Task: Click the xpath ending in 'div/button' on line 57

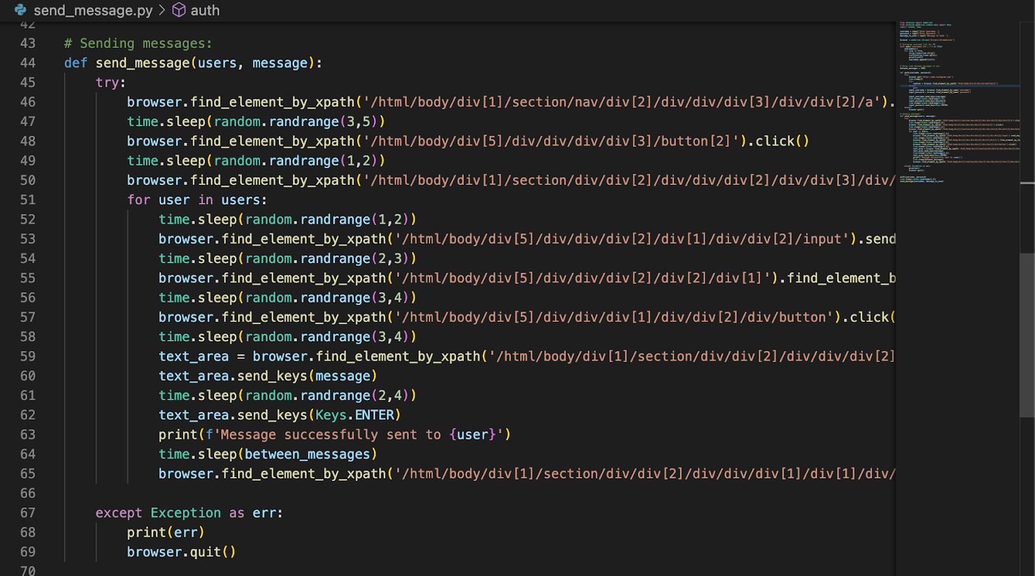Action: pos(615,317)
